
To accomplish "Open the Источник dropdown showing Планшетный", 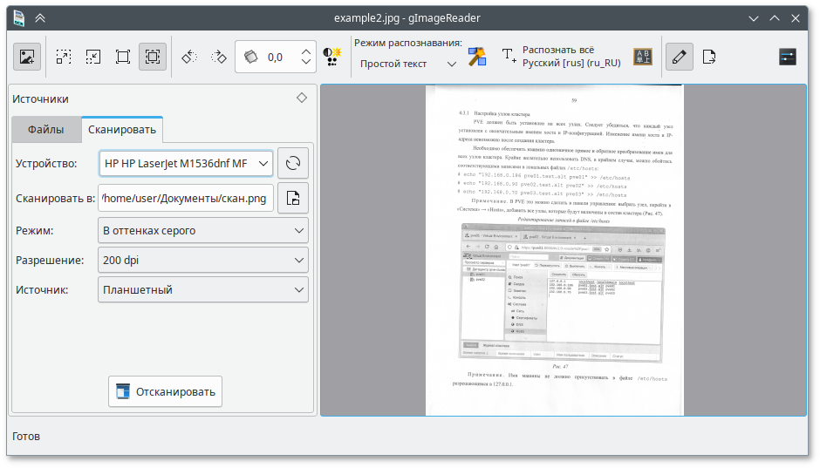I will tap(203, 290).
